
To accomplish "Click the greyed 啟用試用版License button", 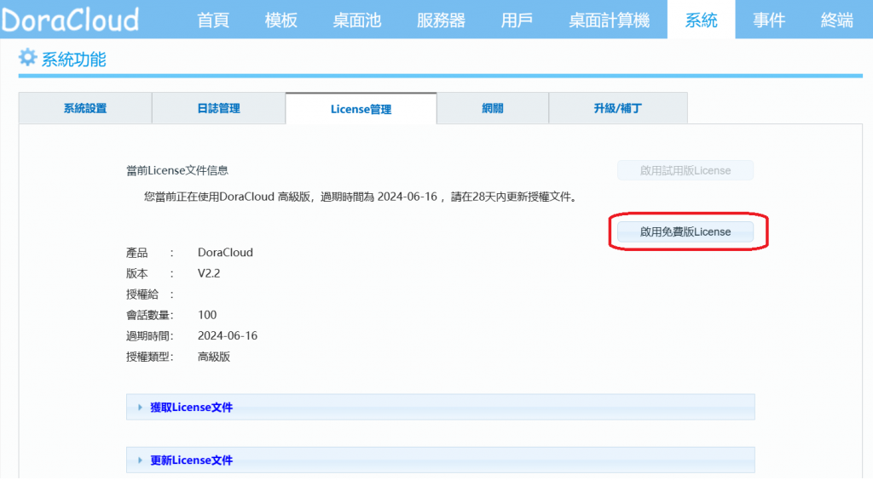I will 685,170.
